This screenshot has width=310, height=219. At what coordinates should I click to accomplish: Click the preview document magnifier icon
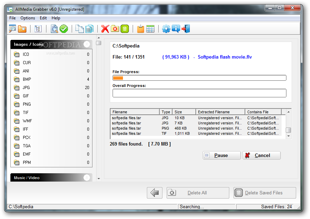(x=54, y=29)
